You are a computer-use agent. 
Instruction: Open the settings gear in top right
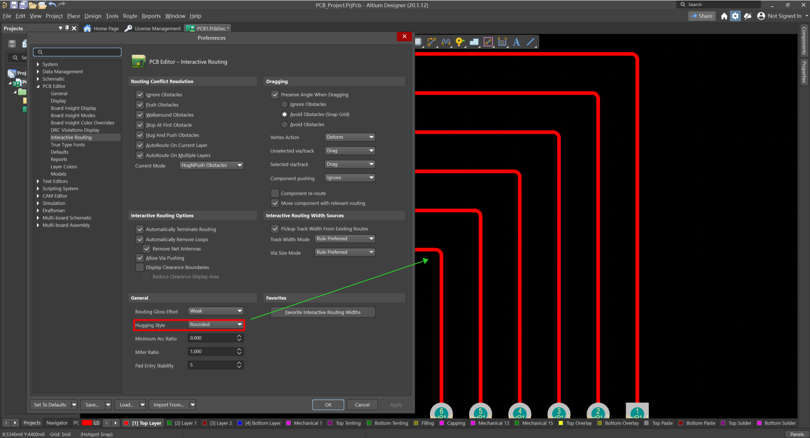(x=735, y=16)
